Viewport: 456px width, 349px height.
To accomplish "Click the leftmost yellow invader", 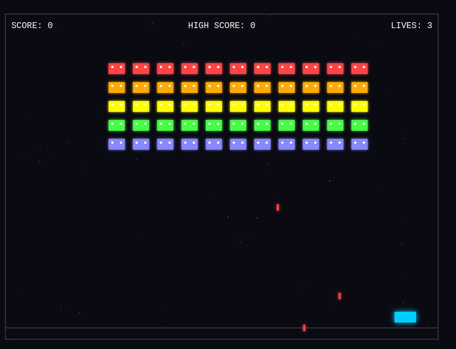I will [117, 106].
